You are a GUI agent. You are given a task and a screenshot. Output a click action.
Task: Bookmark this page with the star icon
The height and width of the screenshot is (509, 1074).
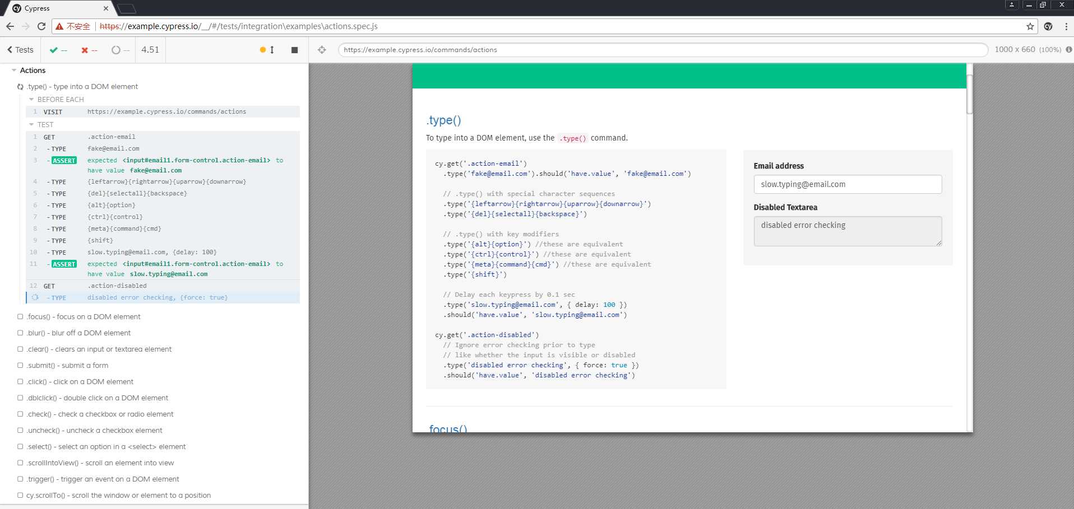click(1030, 26)
